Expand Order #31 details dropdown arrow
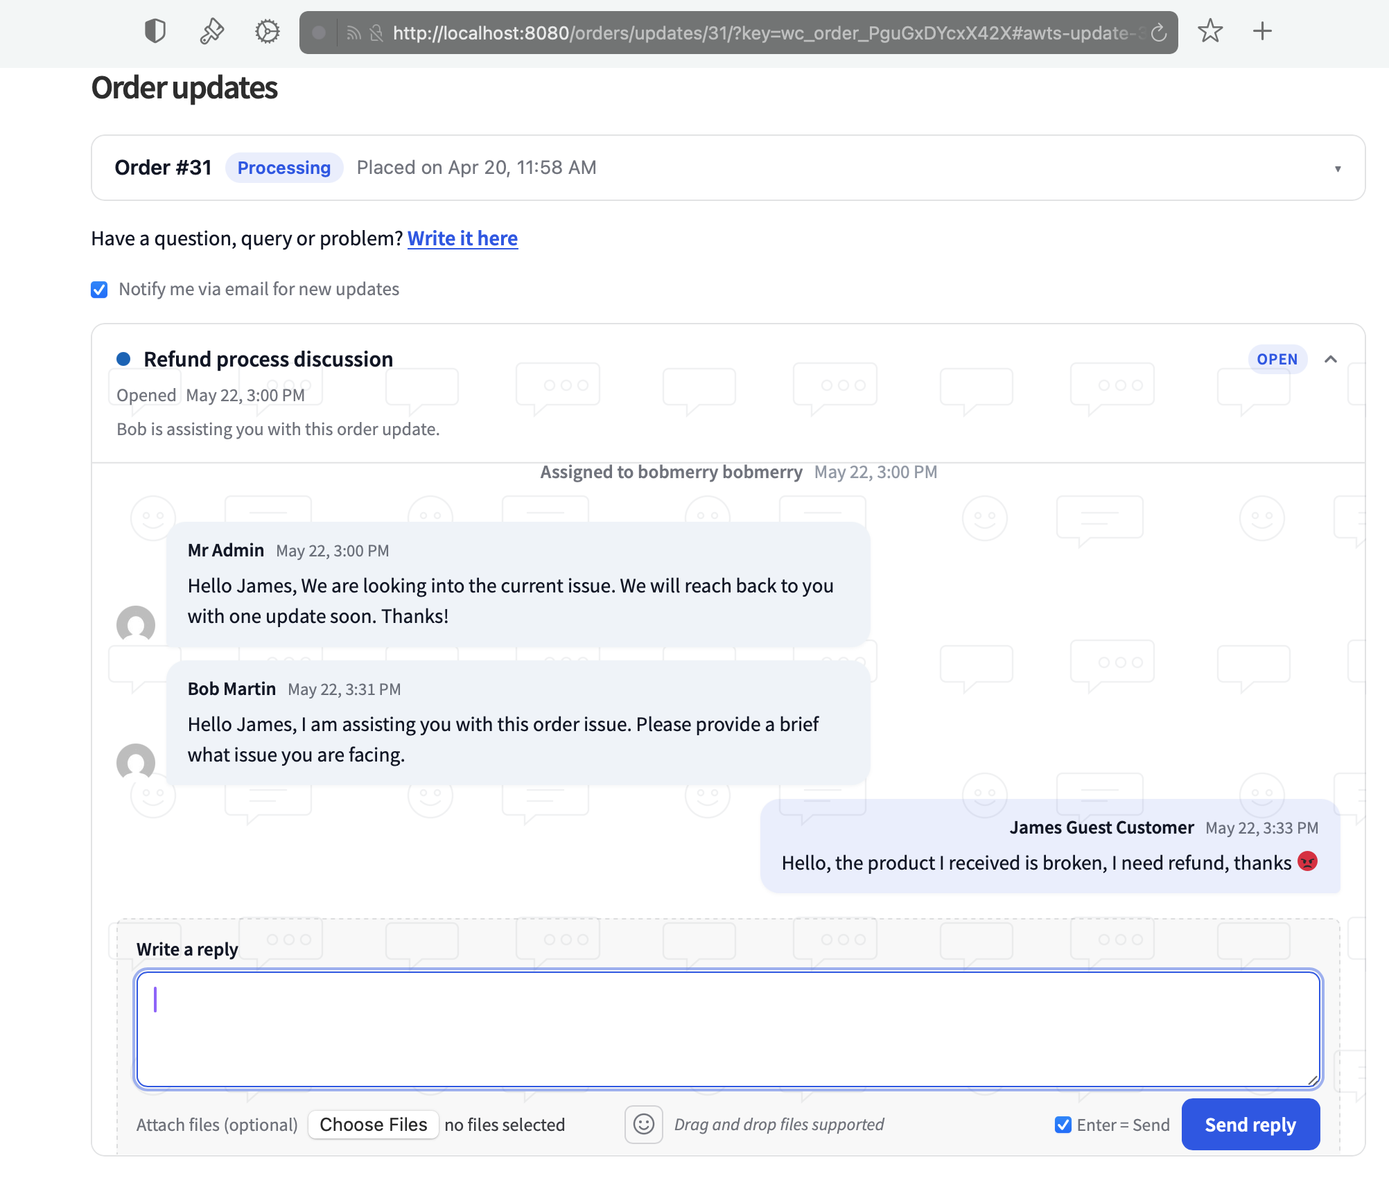1389x1178 pixels. tap(1338, 168)
